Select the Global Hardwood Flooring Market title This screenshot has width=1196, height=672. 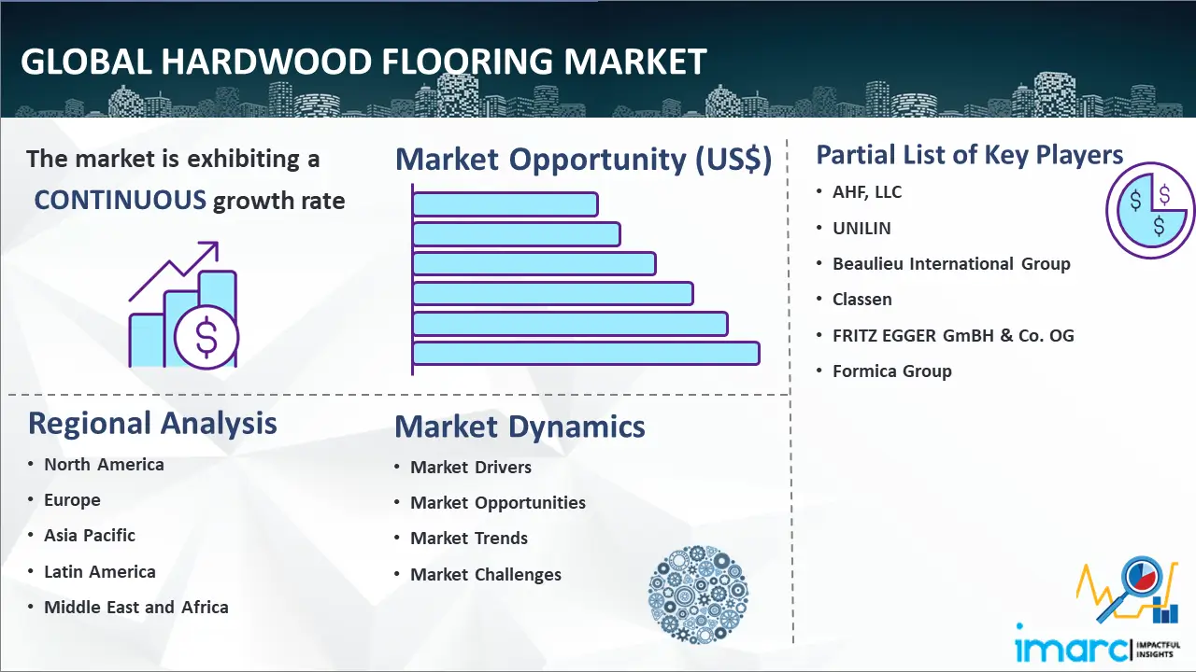[x=363, y=62]
